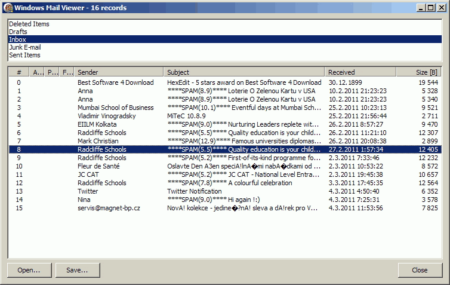Click the Close button at bottom
Viewport: 450px width, 285px height.
pyautogui.click(x=420, y=270)
